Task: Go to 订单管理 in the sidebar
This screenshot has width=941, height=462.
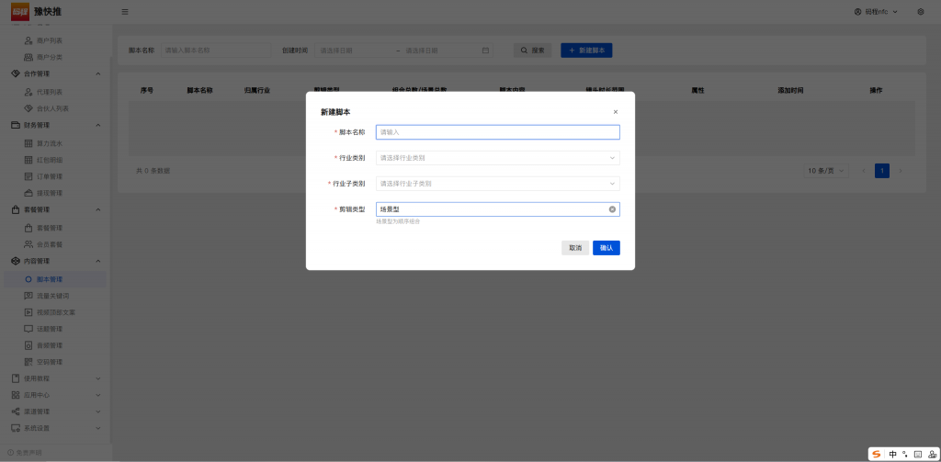Action: pos(50,176)
